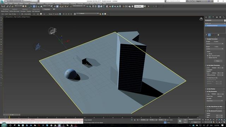Image resolution: width=226 pixels, height=127 pixels.
Task: Open the Skylight type dropdown
Action: pos(215,49)
